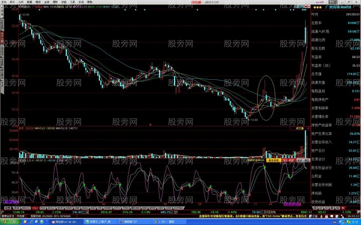The width and height of the screenshot is (361, 225).
Task: Open the 分析 menu
Action: (21, 2)
